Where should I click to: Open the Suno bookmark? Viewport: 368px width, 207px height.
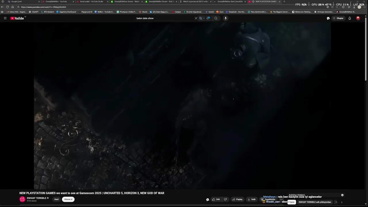click(220, 12)
